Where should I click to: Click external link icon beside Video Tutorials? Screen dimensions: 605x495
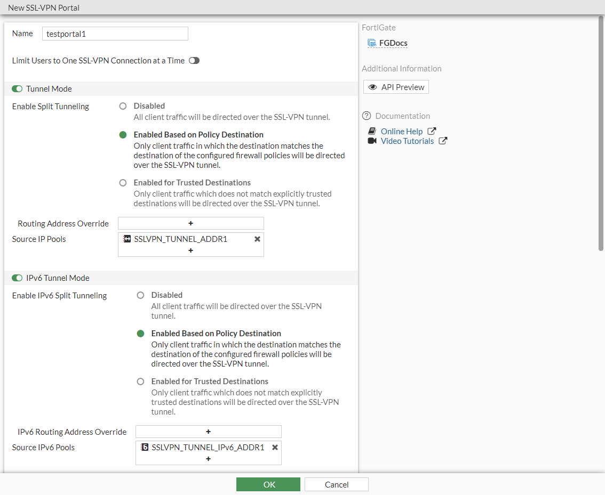pyautogui.click(x=443, y=141)
